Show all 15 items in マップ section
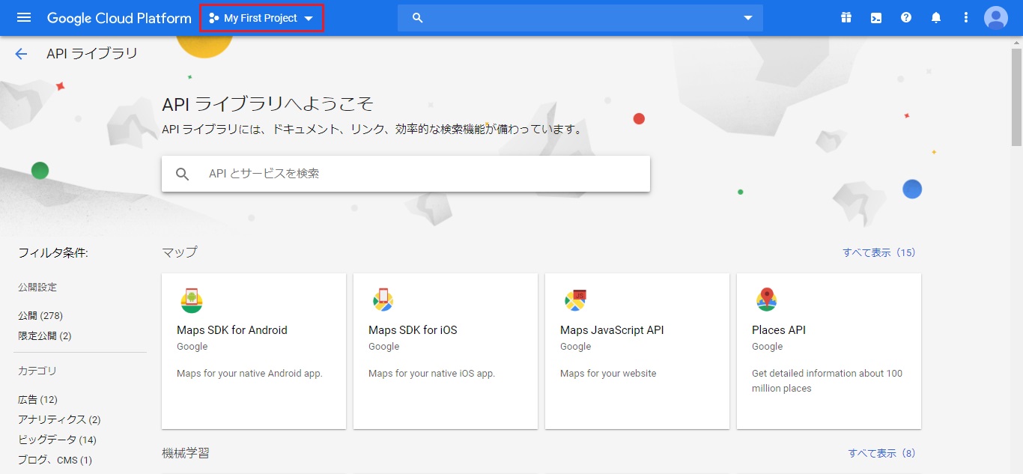This screenshot has width=1023, height=474. click(878, 252)
